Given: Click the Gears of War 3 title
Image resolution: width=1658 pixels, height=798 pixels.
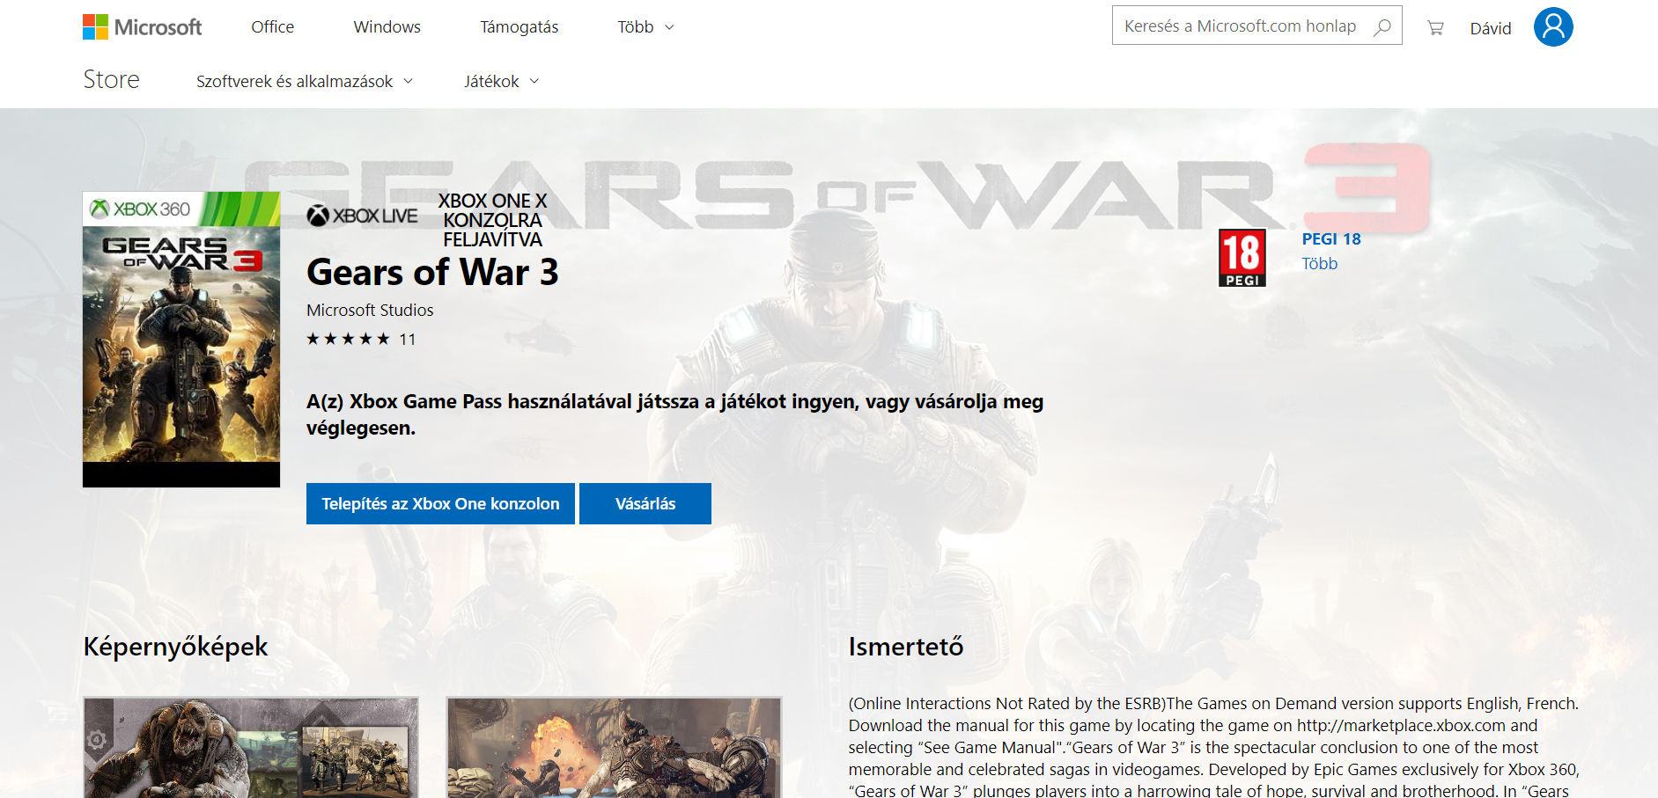Looking at the screenshot, I should [432, 272].
